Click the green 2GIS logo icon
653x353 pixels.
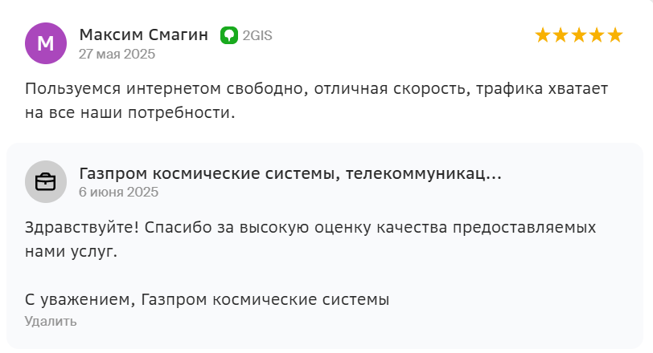tap(228, 35)
